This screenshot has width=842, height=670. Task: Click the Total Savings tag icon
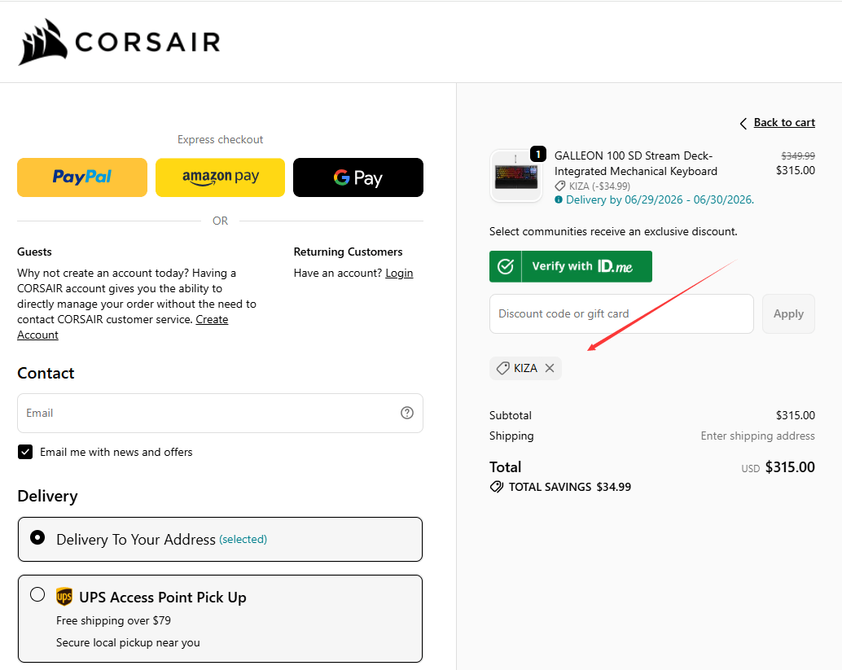point(497,487)
